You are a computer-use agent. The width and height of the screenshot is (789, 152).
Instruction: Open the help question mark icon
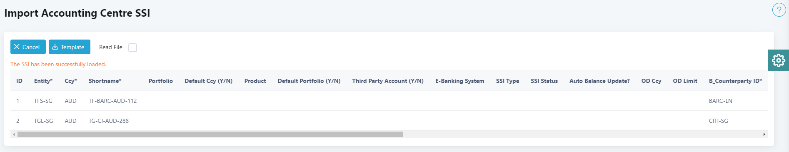[779, 10]
